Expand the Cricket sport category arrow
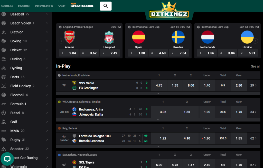The image size is (263, 168). tap(47, 50)
